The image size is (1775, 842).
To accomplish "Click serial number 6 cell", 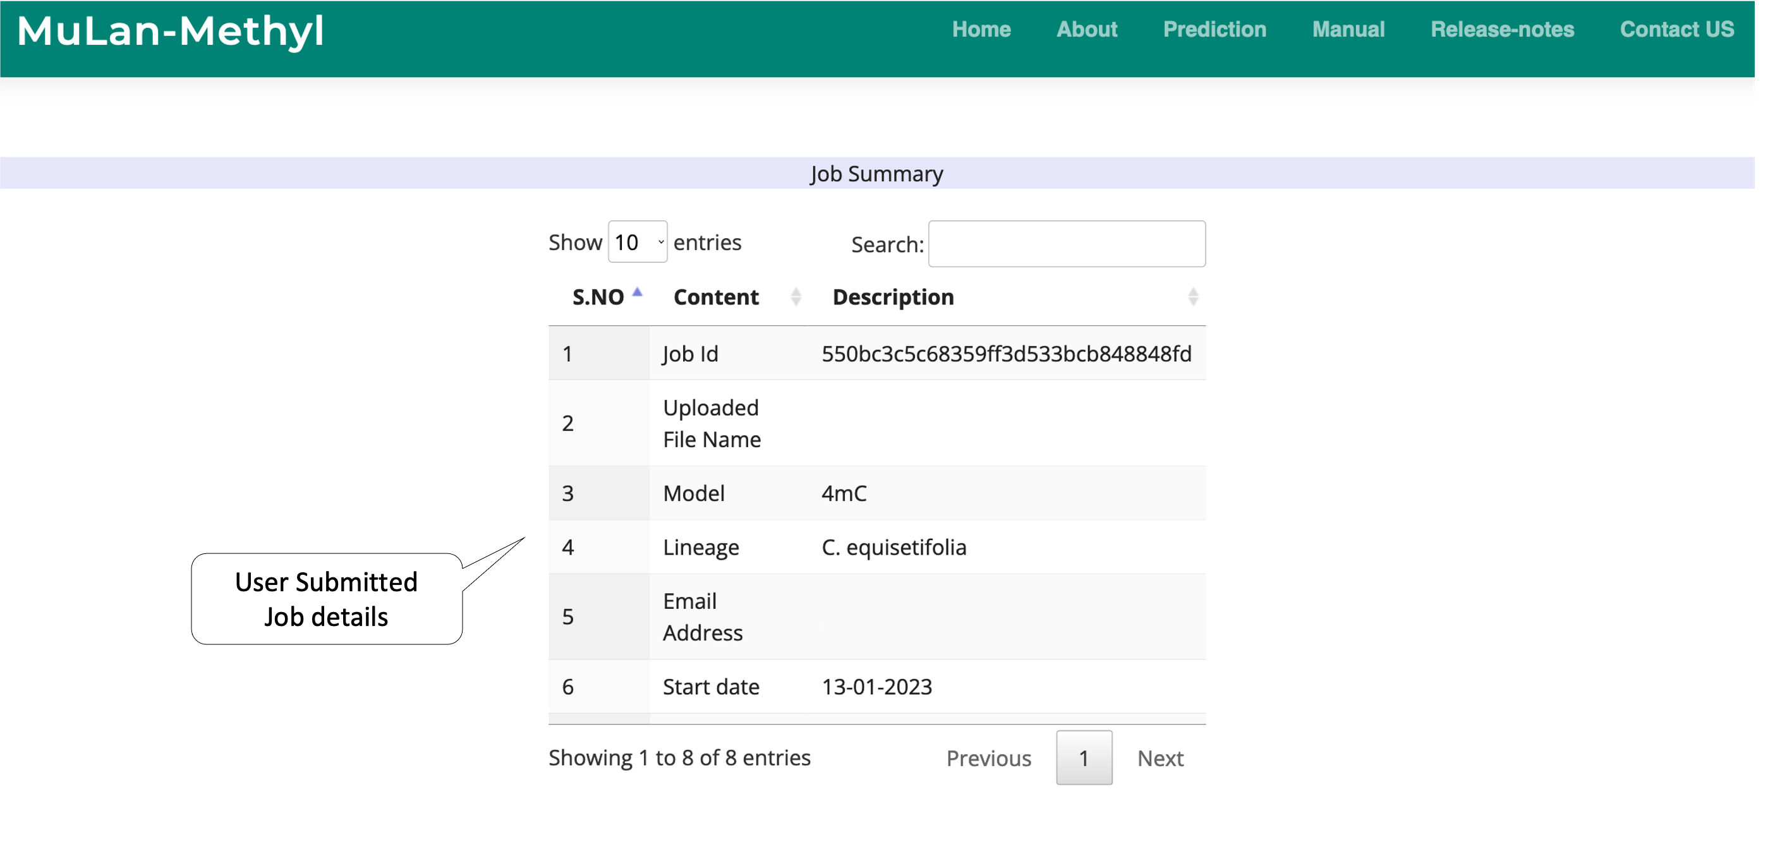I will (x=599, y=687).
